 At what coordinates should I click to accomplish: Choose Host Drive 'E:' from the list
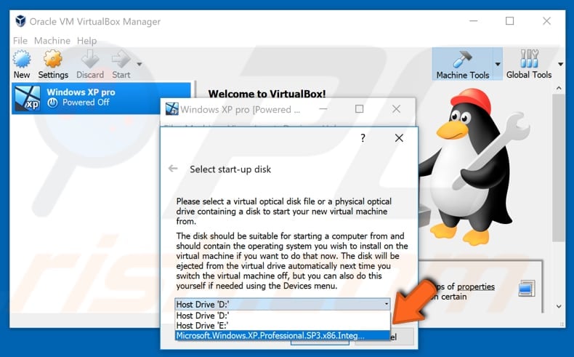[283, 326]
